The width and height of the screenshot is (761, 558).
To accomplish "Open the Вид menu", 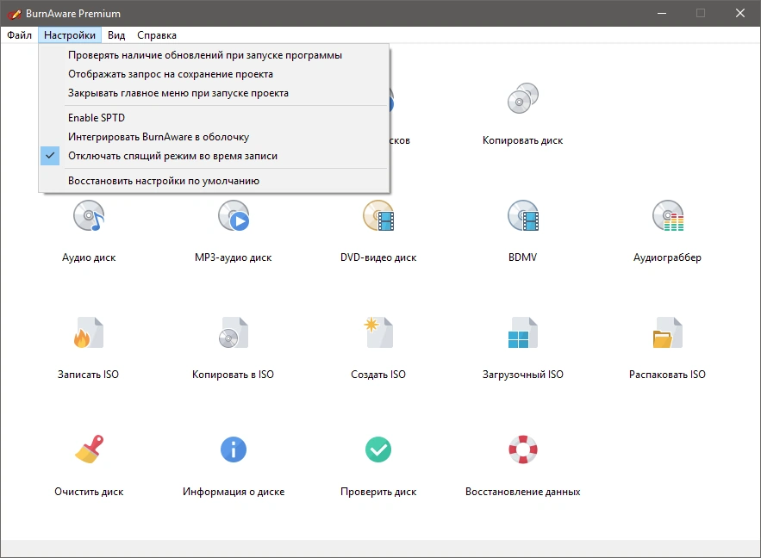I will coord(116,35).
